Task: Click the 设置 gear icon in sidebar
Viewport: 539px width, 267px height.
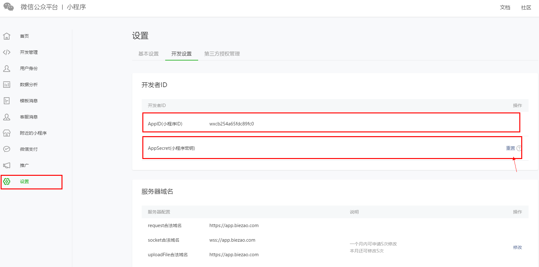Action: pyautogui.click(x=7, y=181)
